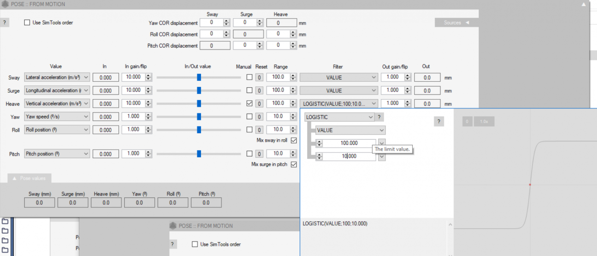Open the VALUE parameter dropdown in filter editor
The width and height of the screenshot is (597, 256).
(x=350, y=130)
